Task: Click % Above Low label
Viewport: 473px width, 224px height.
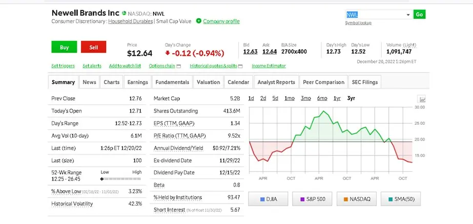Action: tap(66, 191)
